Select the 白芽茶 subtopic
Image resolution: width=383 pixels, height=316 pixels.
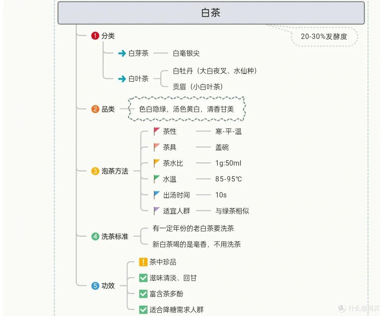(138, 53)
